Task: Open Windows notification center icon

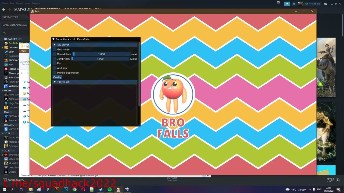Action: click(339, 189)
